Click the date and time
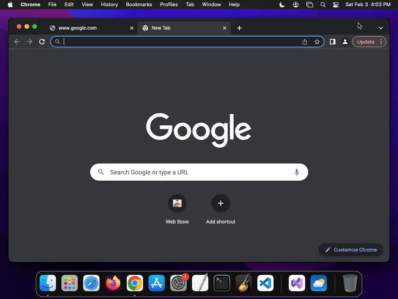The height and width of the screenshot is (299, 398). pyautogui.click(x=368, y=5)
